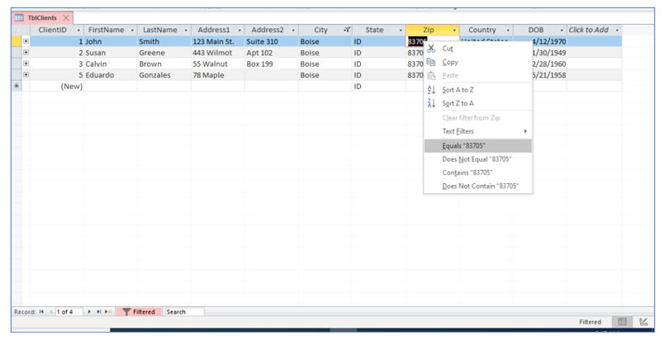Open the Country column dropdown arrow
Screen dimensions: 664x340
point(508,31)
